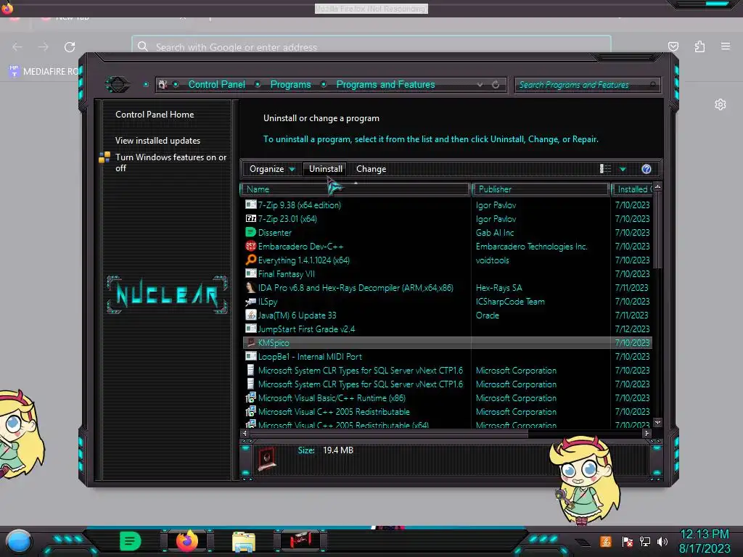This screenshot has width=743, height=557.
Task: Select Microsoft Visual C++ 2005 Redistributable row
Action: pyautogui.click(x=448, y=412)
